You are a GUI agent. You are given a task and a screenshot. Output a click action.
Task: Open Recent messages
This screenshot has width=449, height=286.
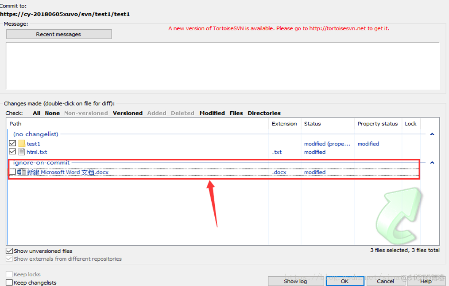pos(59,34)
